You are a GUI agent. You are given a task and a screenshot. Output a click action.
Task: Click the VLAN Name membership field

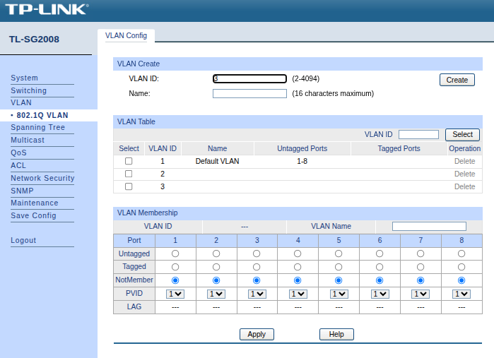429,226
